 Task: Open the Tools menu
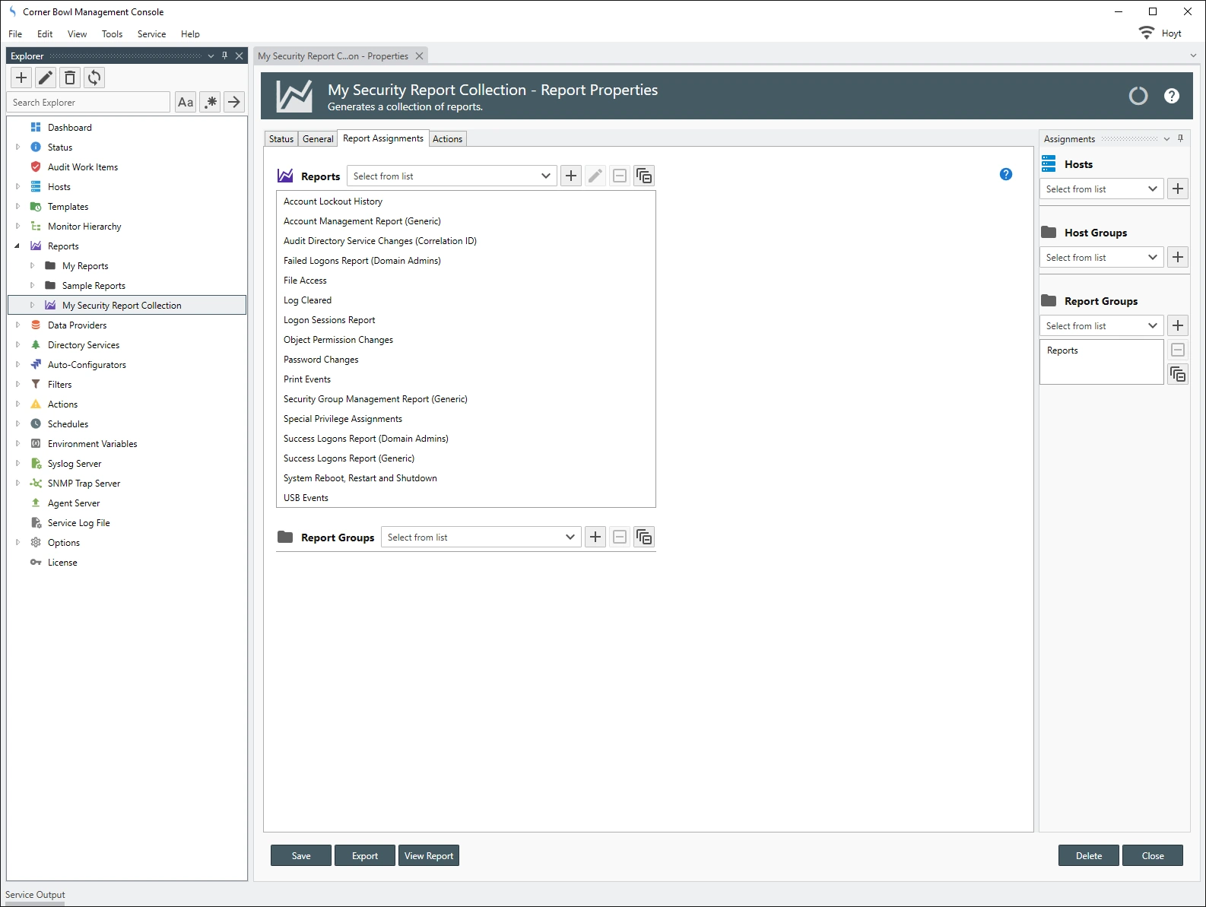pos(112,34)
